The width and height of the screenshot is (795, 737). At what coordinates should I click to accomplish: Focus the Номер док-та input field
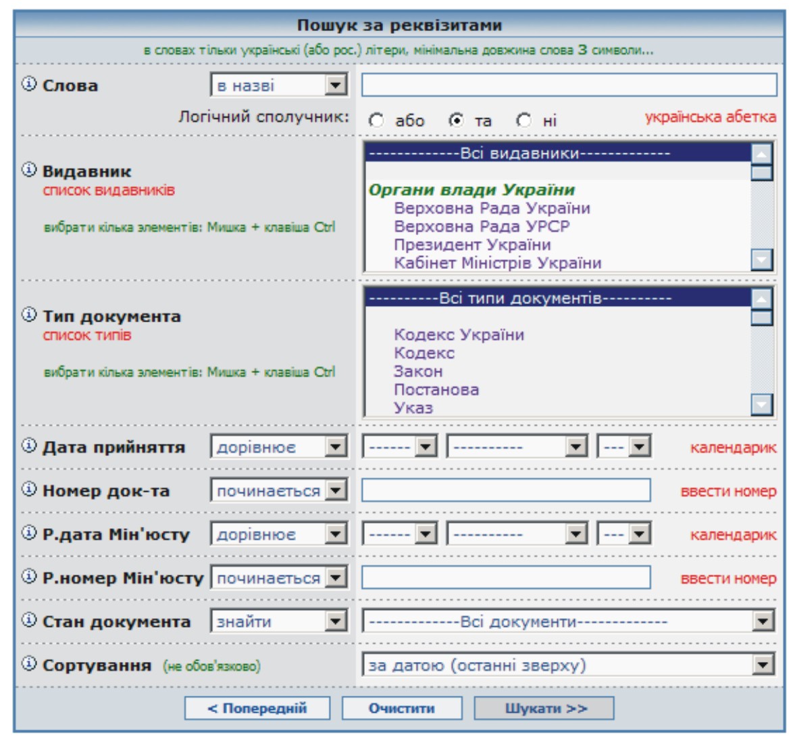506,490
